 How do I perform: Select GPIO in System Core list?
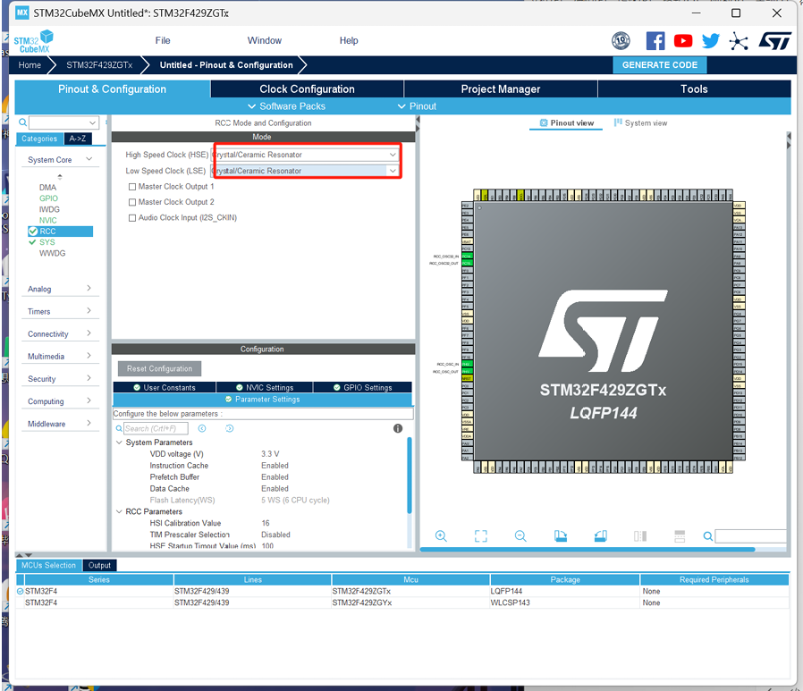tap(48, 198)
